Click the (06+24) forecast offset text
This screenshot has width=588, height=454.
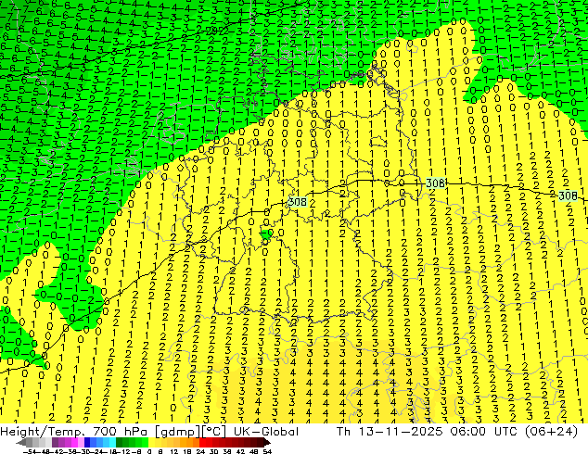click(551, 432)
